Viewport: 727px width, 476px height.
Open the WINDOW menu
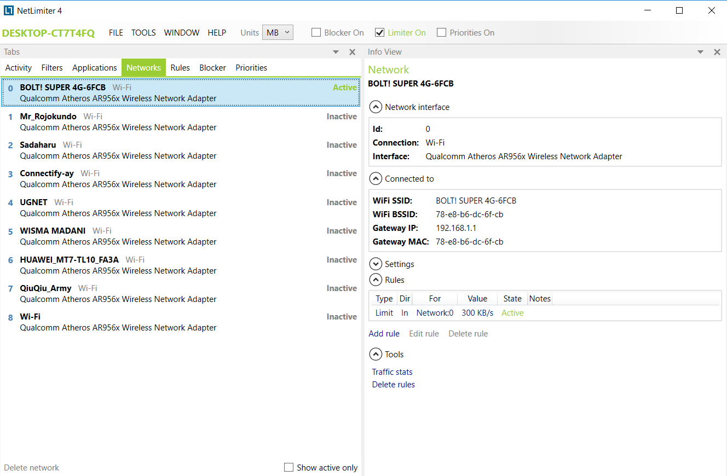tap(182, 33)
